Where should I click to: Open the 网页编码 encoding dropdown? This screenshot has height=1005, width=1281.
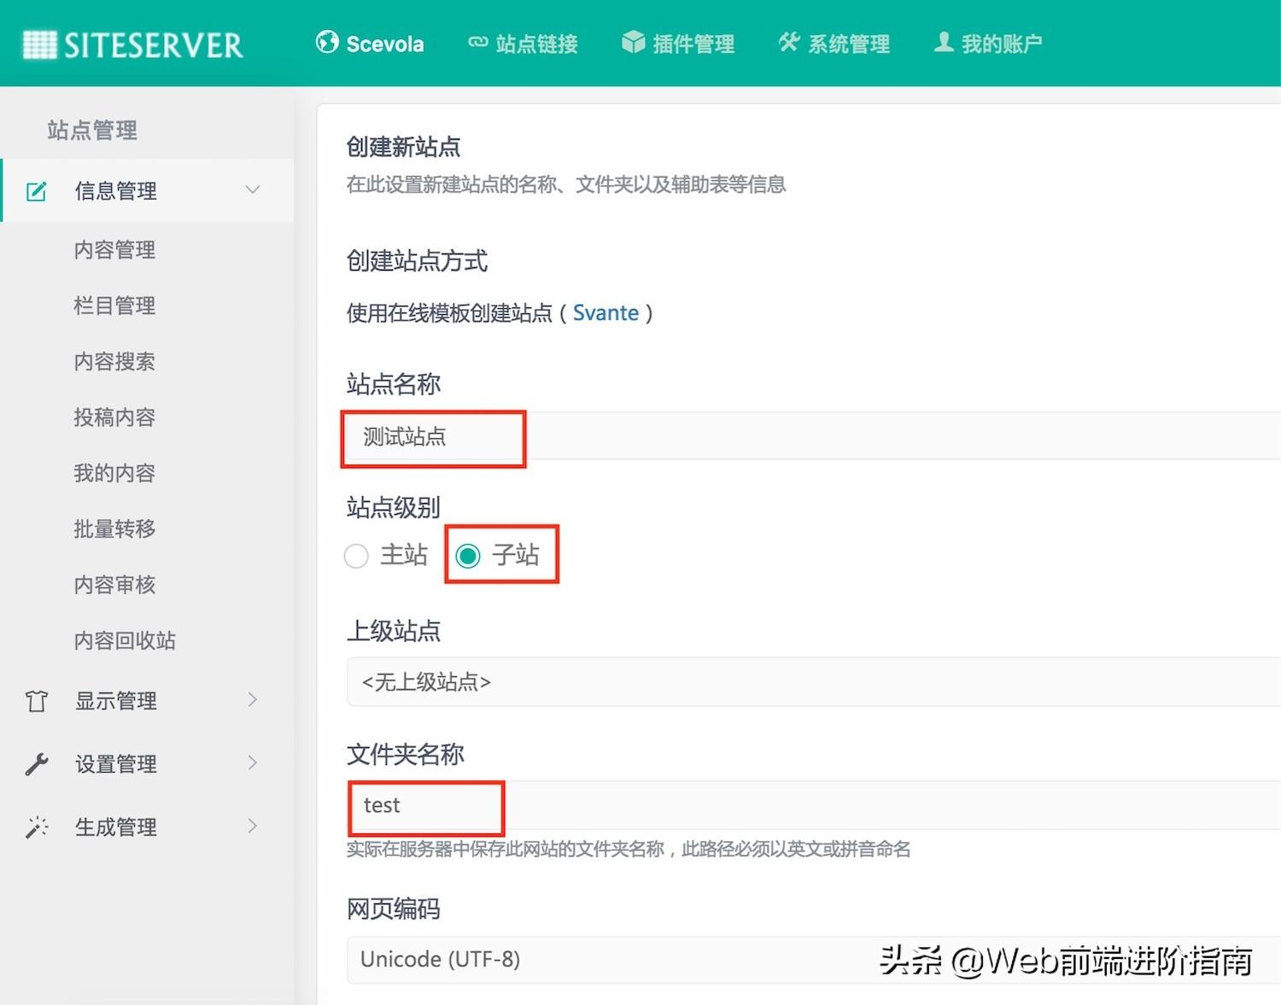coord(598,960)
